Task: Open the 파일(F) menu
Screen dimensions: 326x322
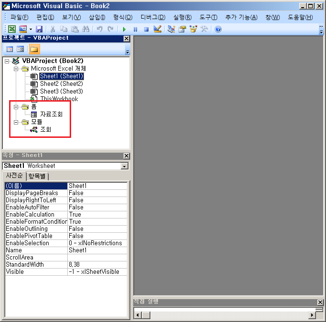Action: pyautogui.click(x=20, y=17)
